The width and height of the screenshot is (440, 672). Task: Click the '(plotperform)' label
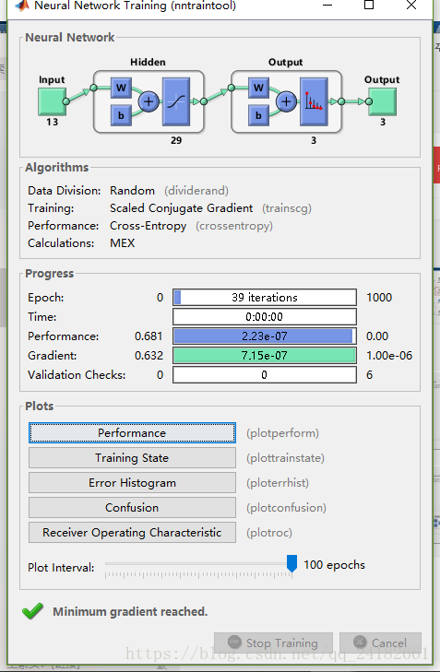point(282,433)
